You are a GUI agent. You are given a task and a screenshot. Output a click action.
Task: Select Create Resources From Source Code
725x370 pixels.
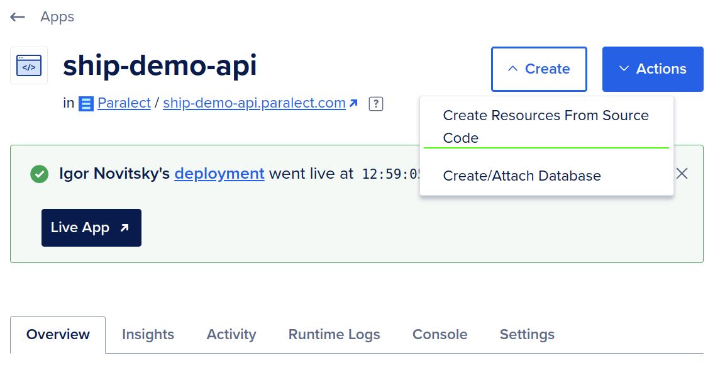click(x=546, y=126)
